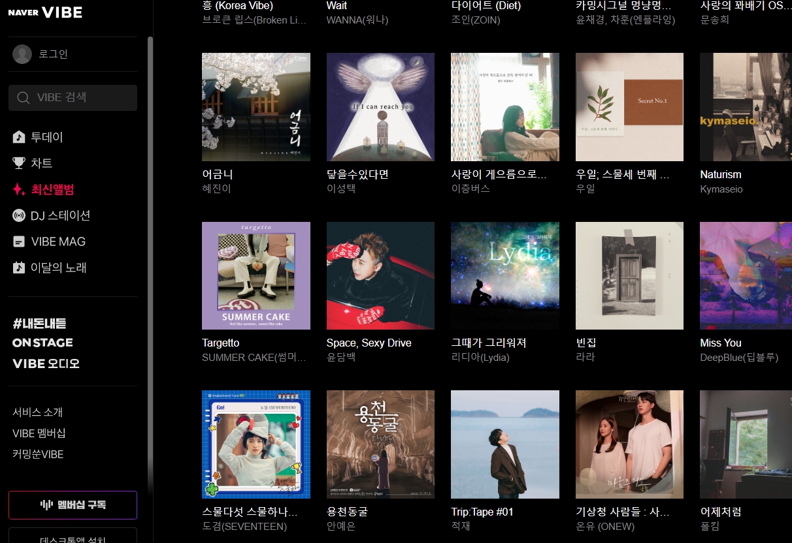Open the 용천동굴 album cover
792x543 pixels.
[x=380, y=444]
